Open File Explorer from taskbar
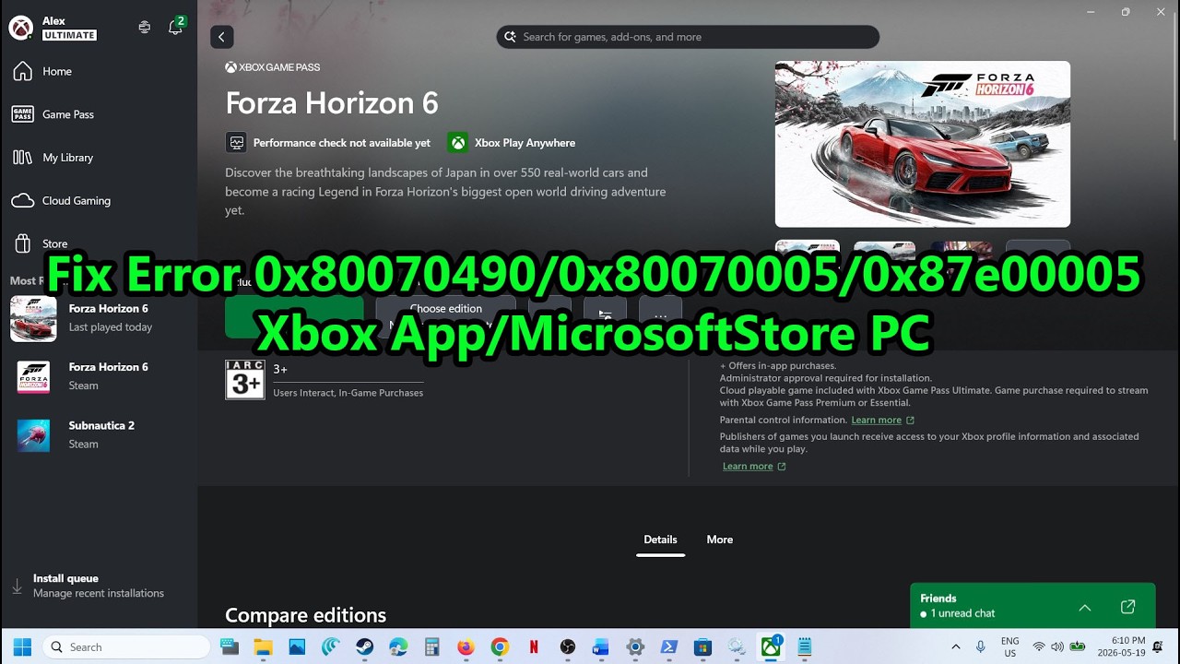Screen dimensions: 1180x664 click(264, 647)
